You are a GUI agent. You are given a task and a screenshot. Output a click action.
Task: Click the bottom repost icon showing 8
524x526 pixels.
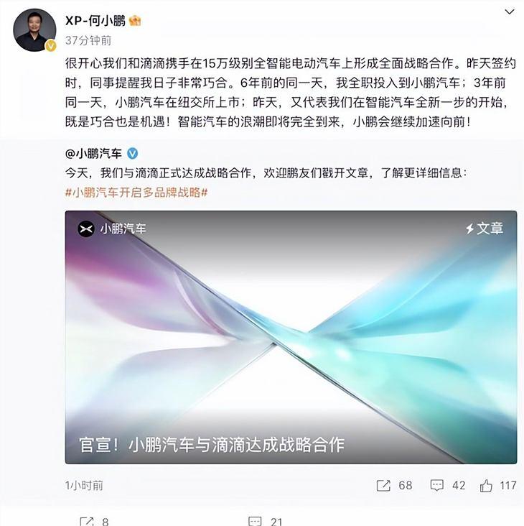click(86, 521)
